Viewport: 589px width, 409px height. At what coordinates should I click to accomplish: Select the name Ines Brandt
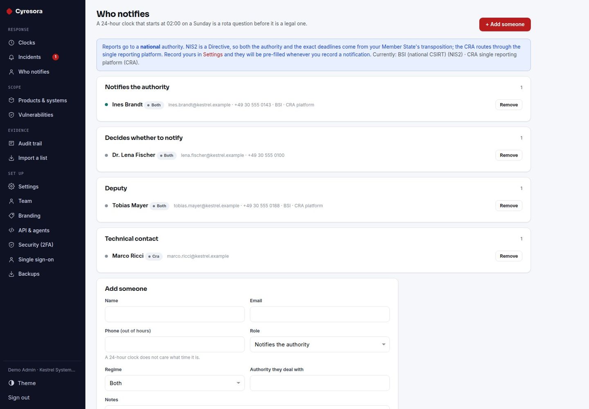click(x=127, y=105)
